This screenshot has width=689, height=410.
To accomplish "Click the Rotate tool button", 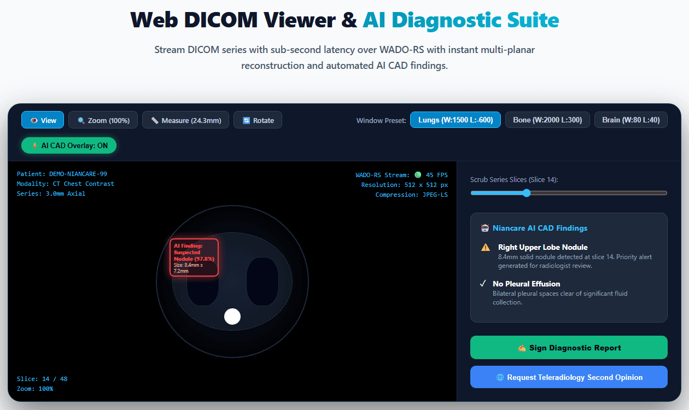I will [x=258, y=120].
